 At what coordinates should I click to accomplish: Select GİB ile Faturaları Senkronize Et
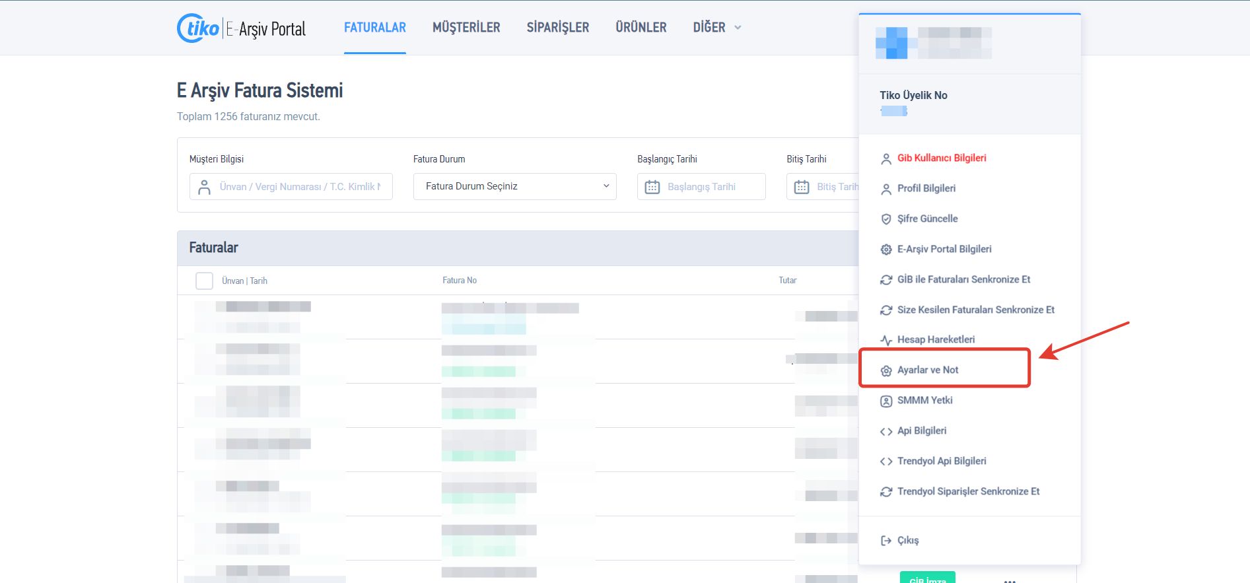coord(963,279)
